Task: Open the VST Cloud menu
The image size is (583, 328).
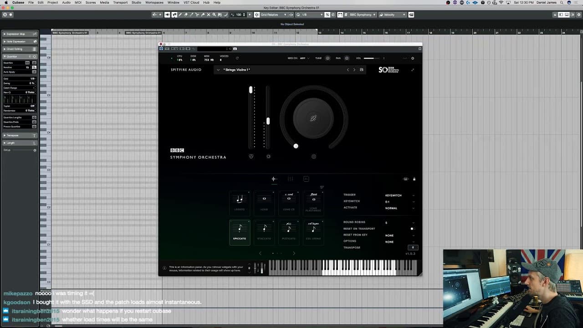Action: [x=190, y=2]
